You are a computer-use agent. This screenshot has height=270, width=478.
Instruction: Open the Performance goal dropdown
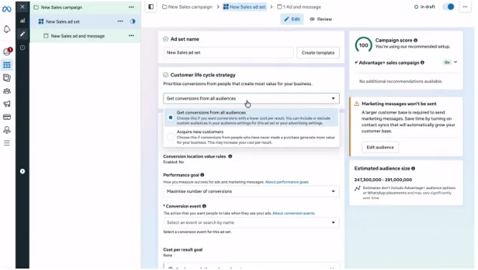pos(252,191)
